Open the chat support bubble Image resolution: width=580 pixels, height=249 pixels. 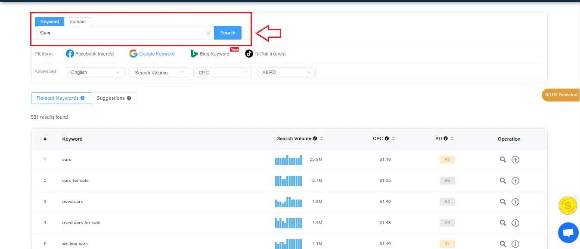(568, 232)
